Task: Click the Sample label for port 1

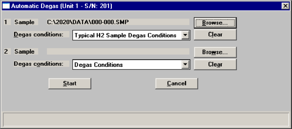Action: click(x=24, y=22)
